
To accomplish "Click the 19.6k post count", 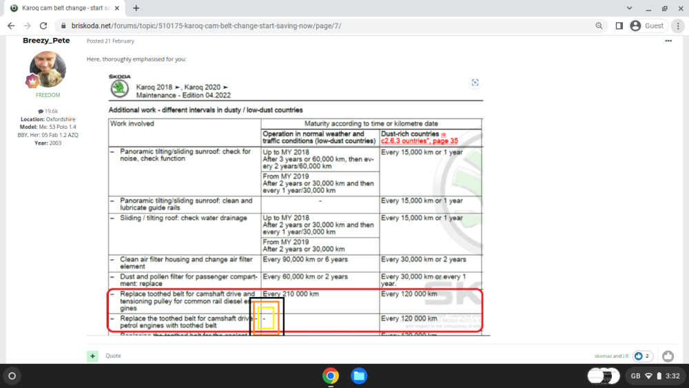I will point(48,111).
